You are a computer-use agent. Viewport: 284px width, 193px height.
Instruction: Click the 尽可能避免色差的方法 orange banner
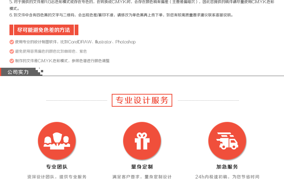pyautogui.click(x=44, y=30)
